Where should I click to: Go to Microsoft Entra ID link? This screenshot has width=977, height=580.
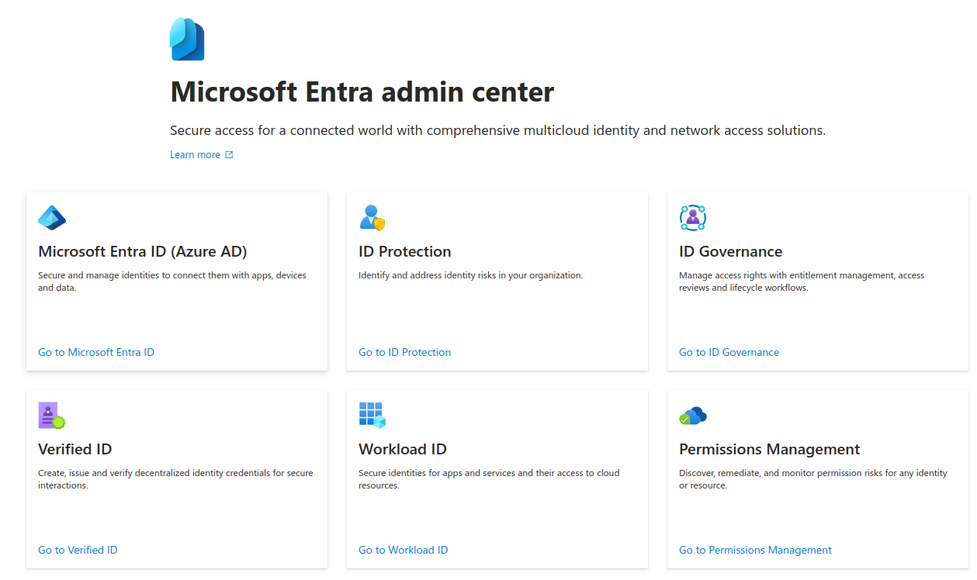96,352
